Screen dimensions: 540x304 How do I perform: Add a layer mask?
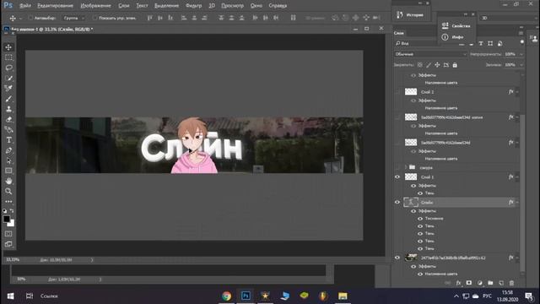pos(469,283)
